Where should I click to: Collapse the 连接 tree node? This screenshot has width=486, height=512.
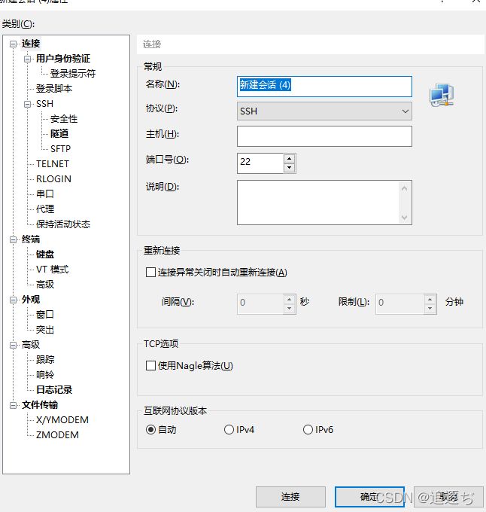(x=13, y=44)
